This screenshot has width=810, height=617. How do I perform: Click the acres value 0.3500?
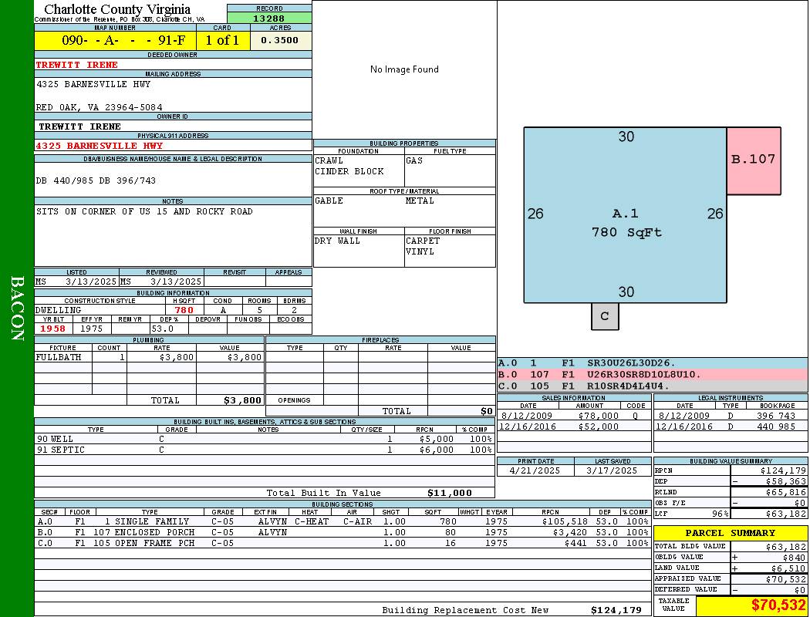click(x=281, y=41)
